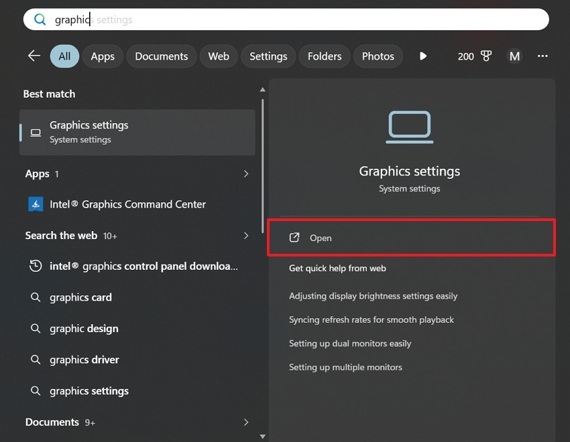Expand the Apps section chevron
This screenshot has height=442, width=570.
click(x=246, y=174)
